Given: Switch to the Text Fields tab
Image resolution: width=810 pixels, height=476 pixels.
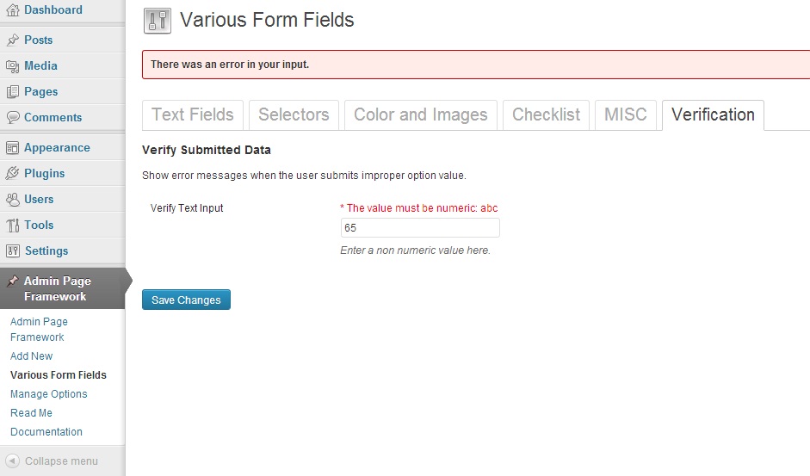Looking at the screenshot, I should (193, 114).
